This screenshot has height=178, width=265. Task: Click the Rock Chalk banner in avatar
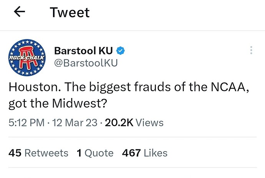click(x=27, y=58)
